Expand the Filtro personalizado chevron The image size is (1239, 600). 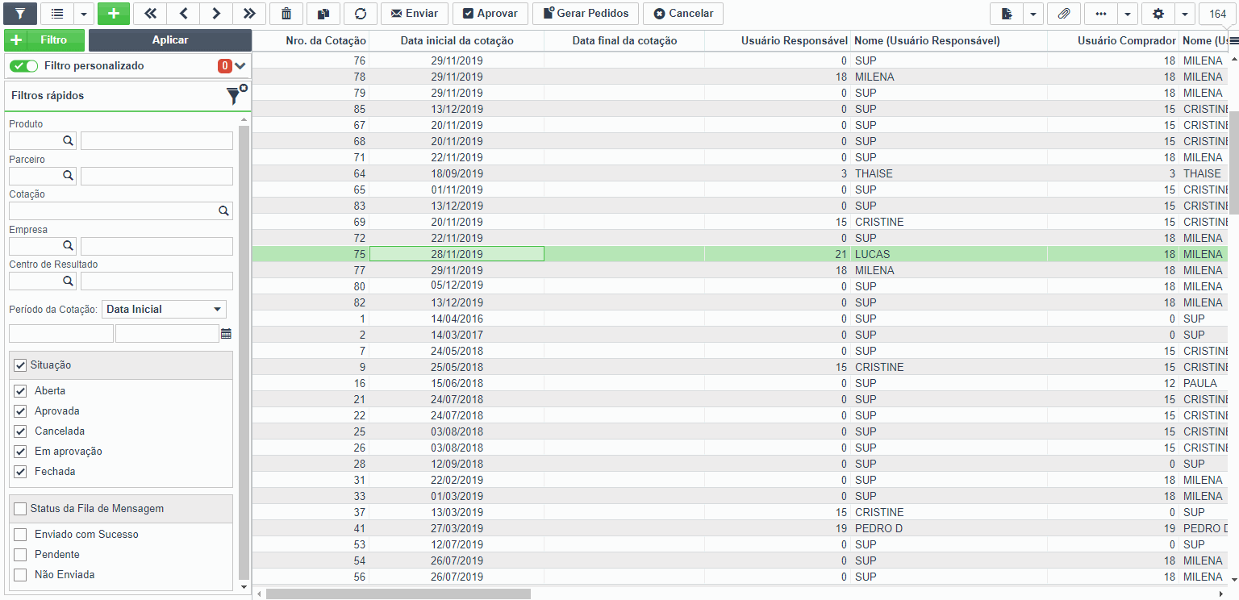240,66
